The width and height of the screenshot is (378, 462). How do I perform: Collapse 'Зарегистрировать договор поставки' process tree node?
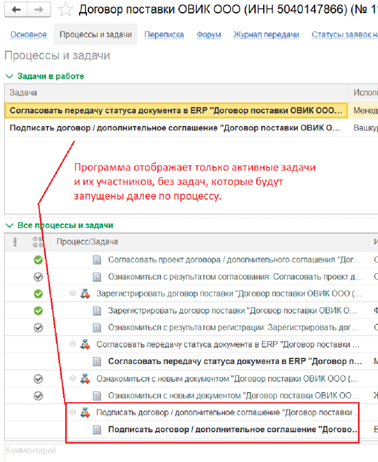click(x=73, y=294)
